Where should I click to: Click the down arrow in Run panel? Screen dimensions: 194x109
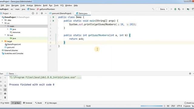pyautogui.click(x=5, y=82)
